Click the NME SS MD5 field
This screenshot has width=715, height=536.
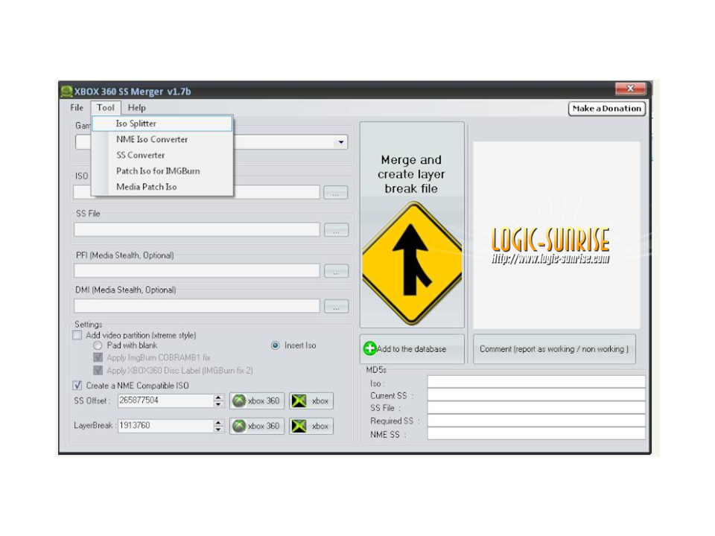[x=536, y=433]
